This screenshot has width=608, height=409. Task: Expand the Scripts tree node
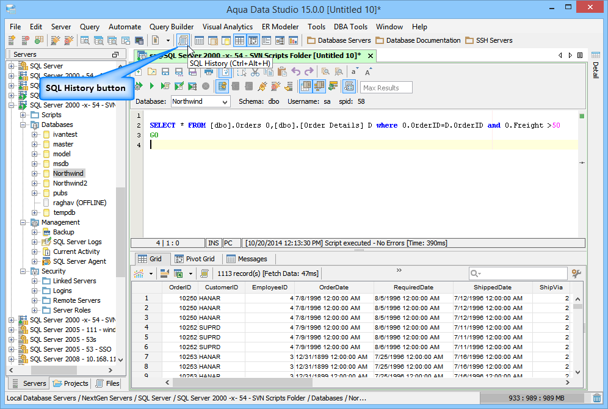coord(23,115)
